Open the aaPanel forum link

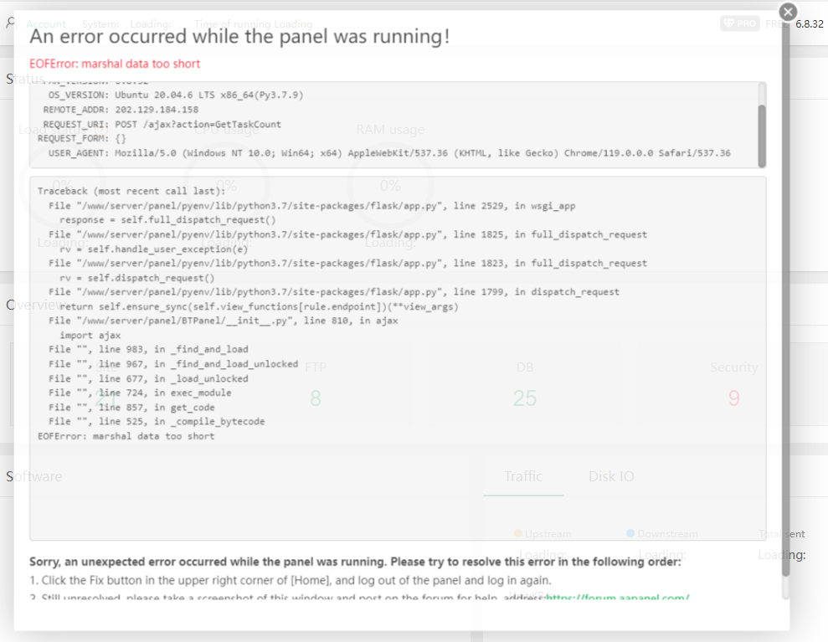point(618,598)
